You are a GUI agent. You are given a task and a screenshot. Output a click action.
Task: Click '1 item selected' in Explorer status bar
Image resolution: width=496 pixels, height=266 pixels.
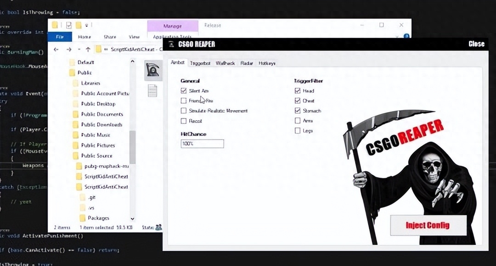96,227
